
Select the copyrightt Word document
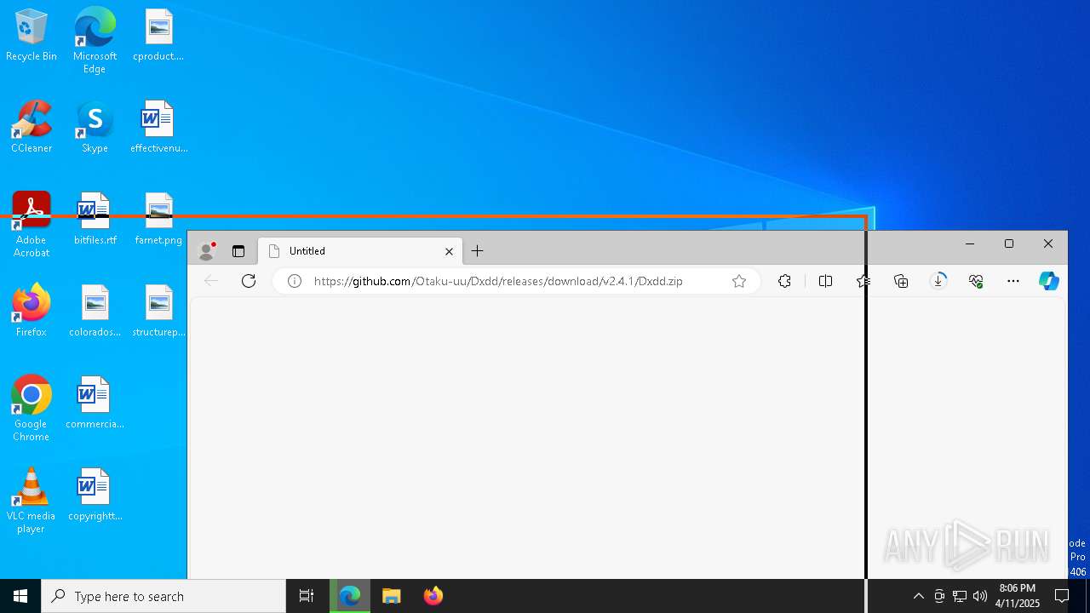coord(95,495)
